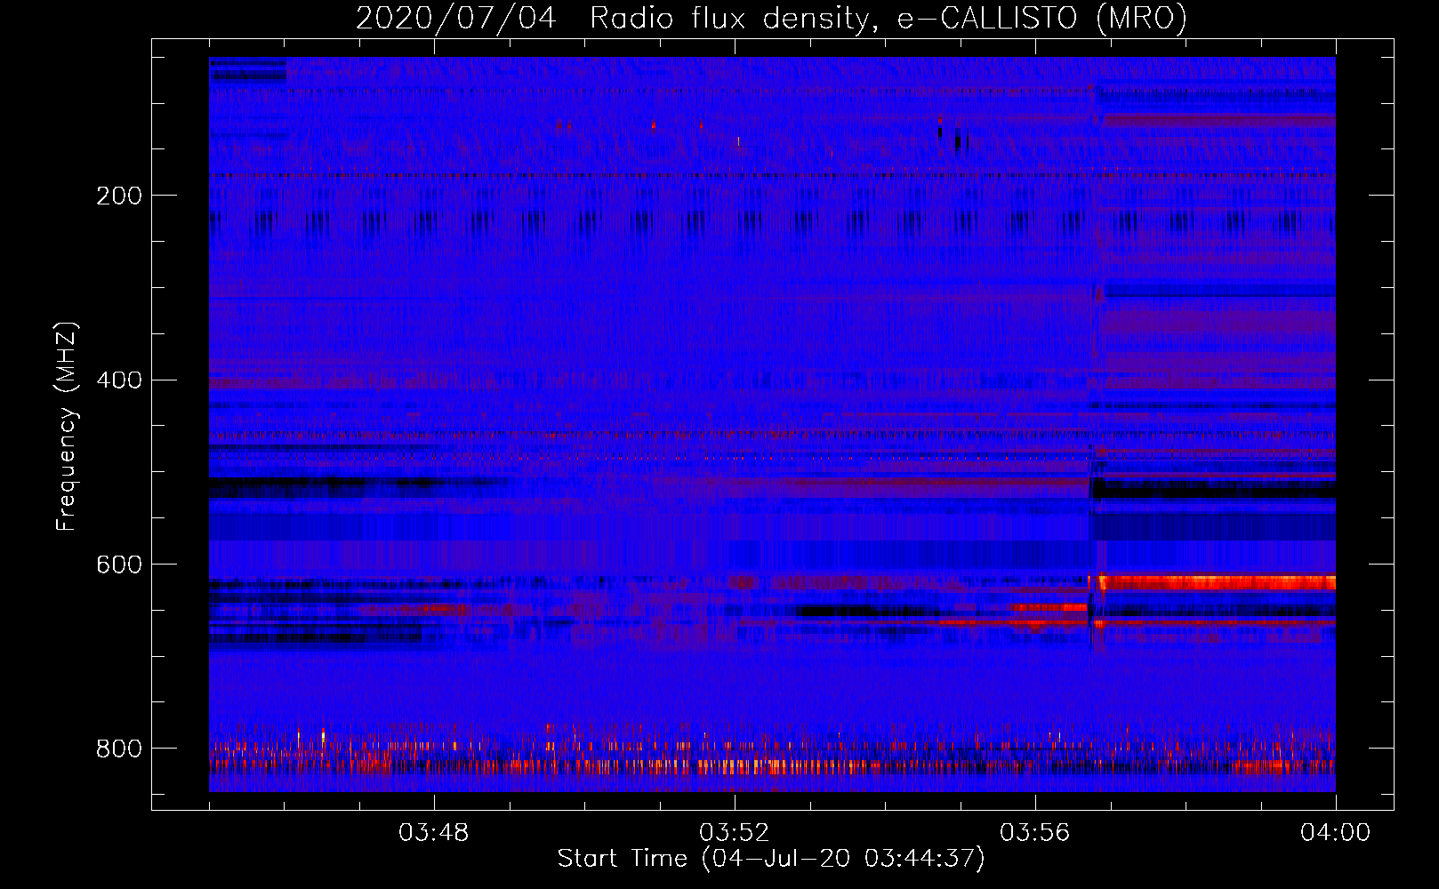Click the 03:52 time tick label
This screenshot has height=889, width=1439.
pos(735,833)
